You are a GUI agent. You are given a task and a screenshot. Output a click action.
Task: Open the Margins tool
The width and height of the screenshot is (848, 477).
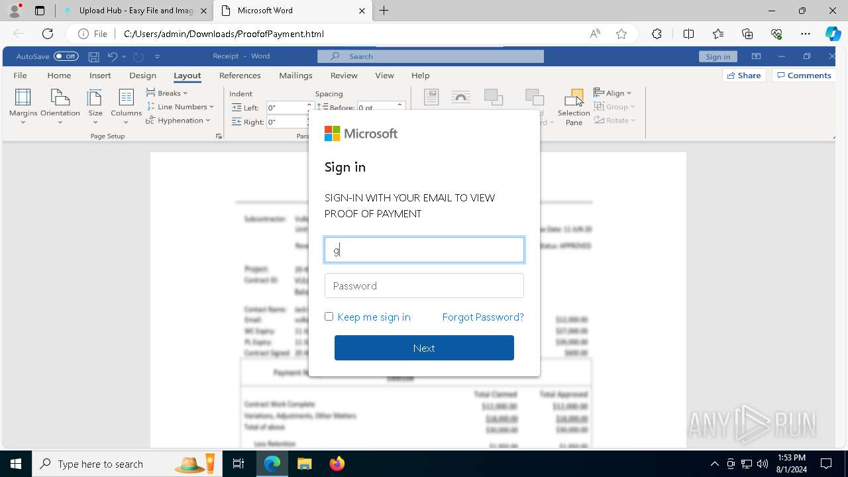coord(23,107)
